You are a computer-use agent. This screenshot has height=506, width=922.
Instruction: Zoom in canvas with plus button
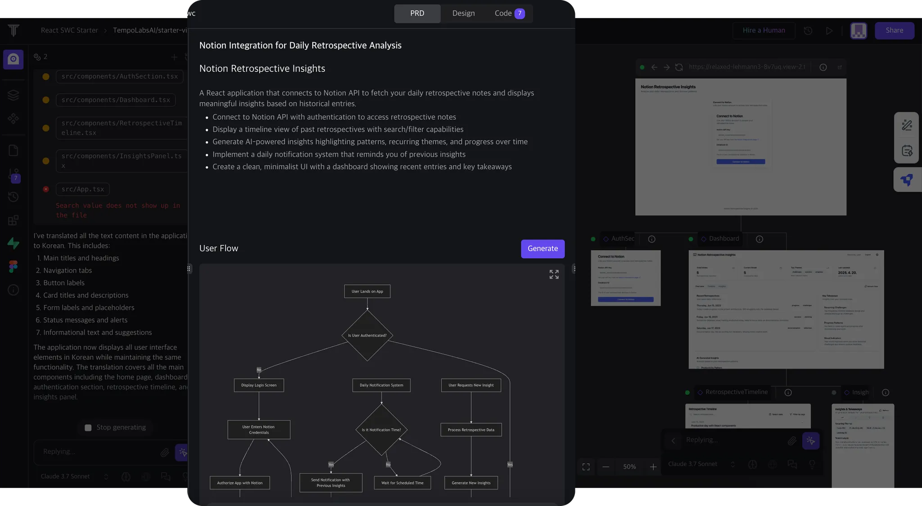(x=653, y=467)
